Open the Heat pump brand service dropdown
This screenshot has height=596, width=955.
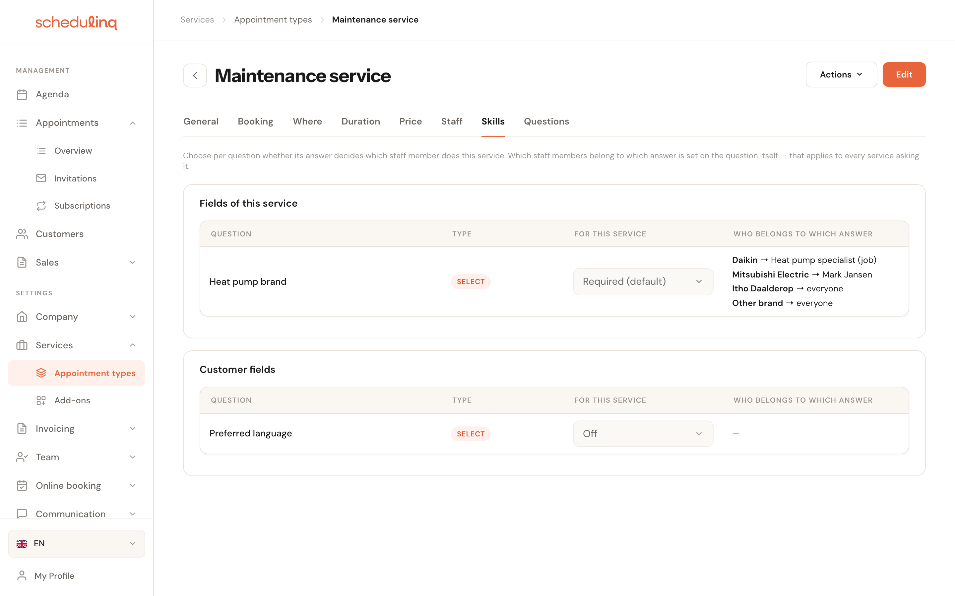[643, 281]
